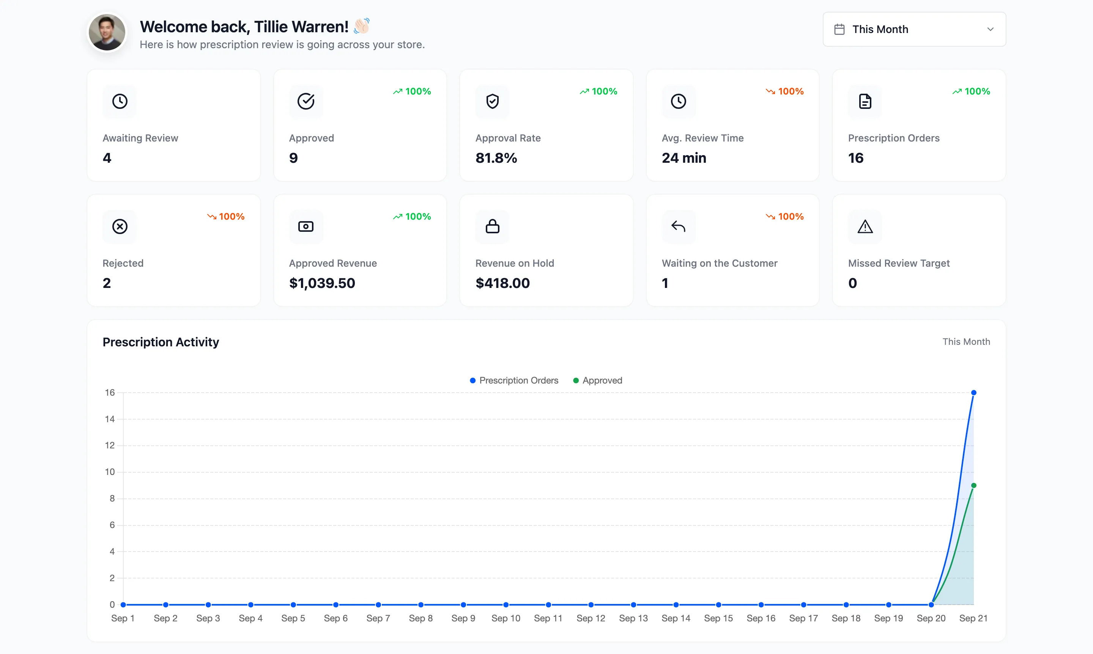
Task: Click the Missed Review Target value 0
Action: coord(853,283)
